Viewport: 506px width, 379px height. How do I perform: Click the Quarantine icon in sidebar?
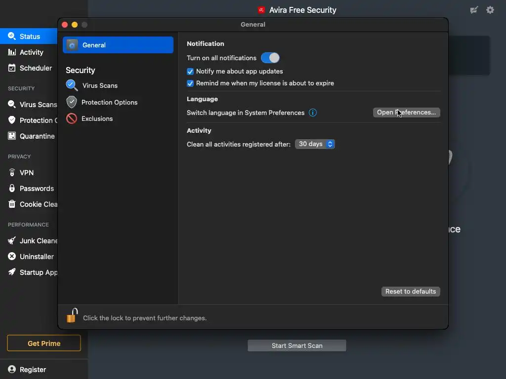coord(12,136)
